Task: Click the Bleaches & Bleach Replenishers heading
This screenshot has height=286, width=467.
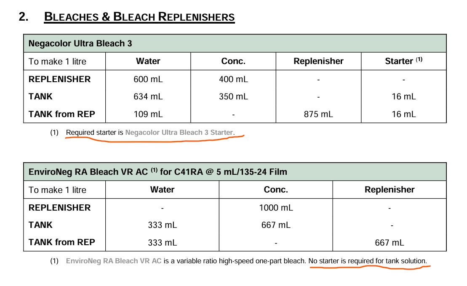Action: (x=139, y=17)
